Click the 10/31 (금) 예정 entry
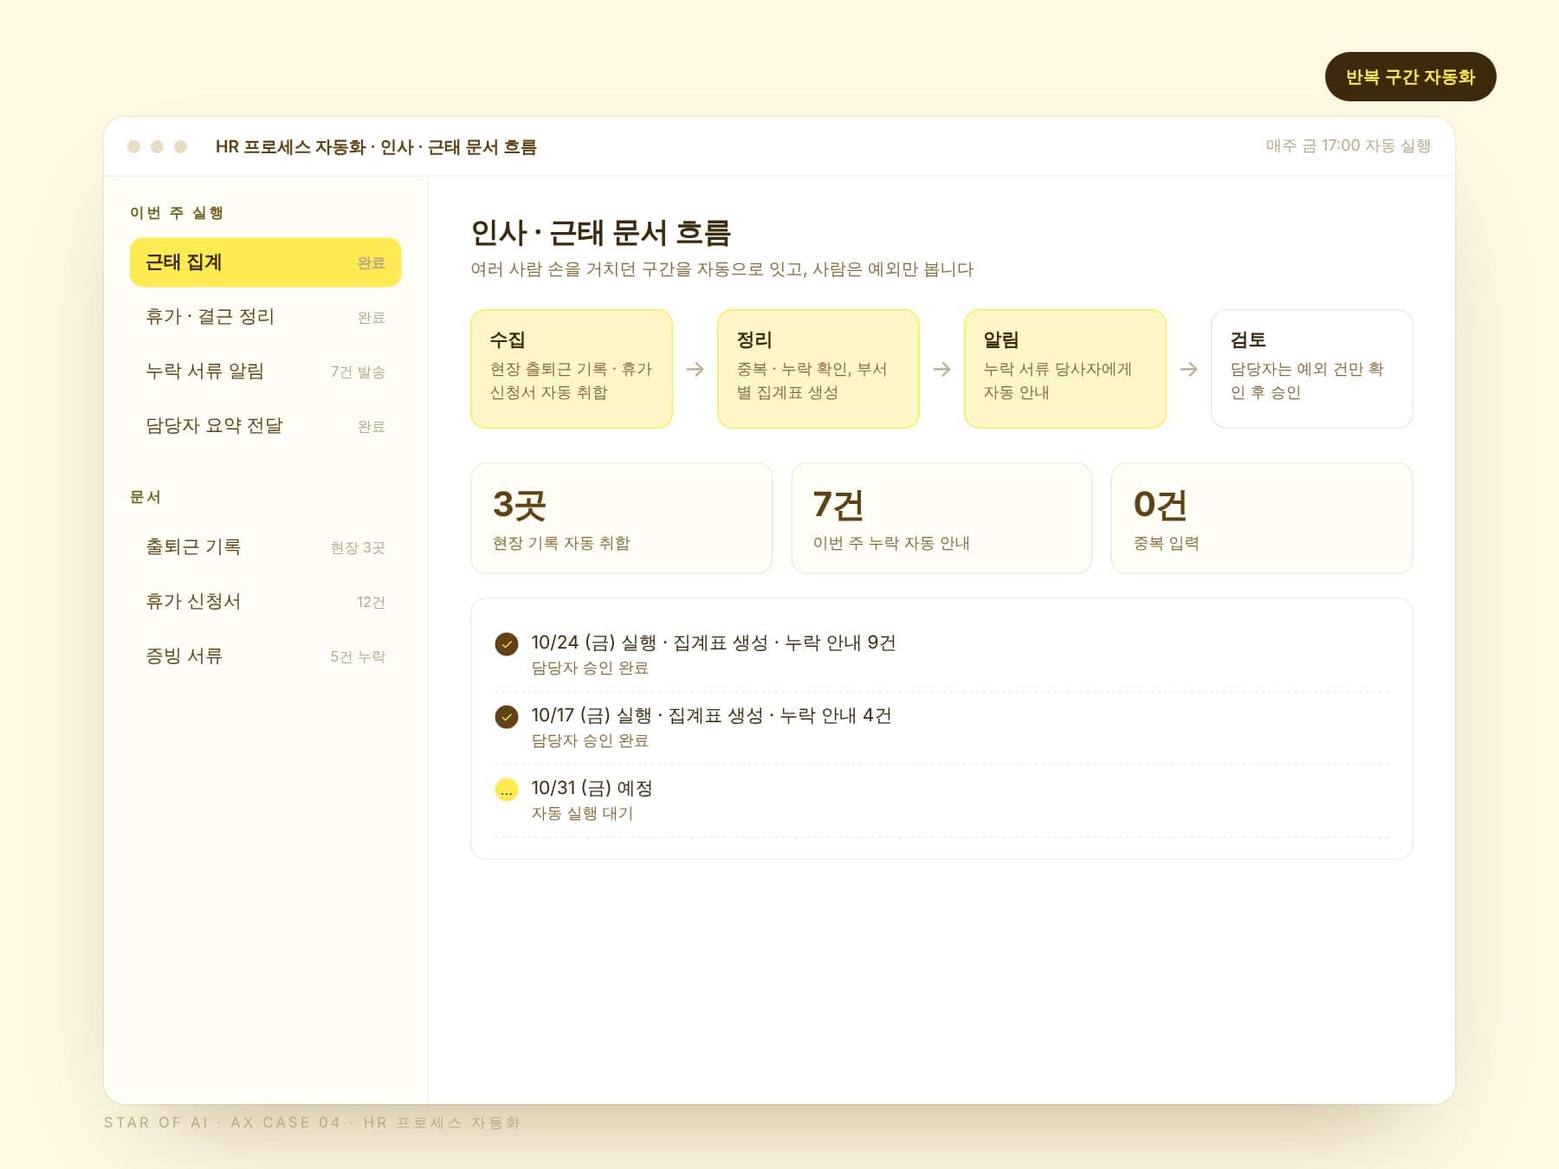1559x1169 pixels. point(941,800)
